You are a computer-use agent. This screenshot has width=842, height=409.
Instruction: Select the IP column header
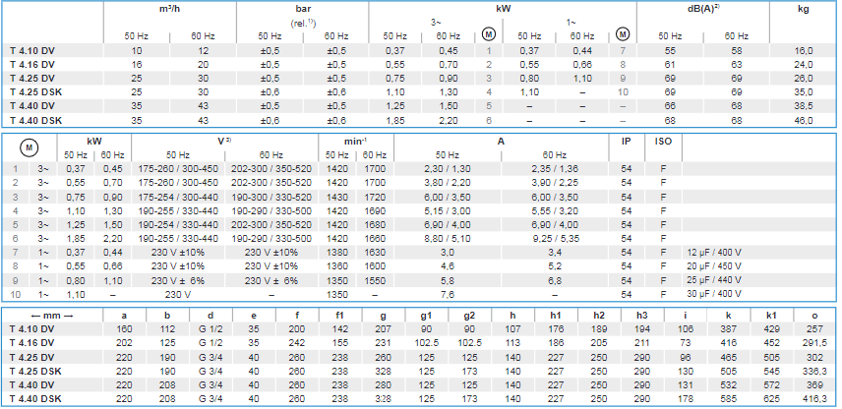click(626, 141)
